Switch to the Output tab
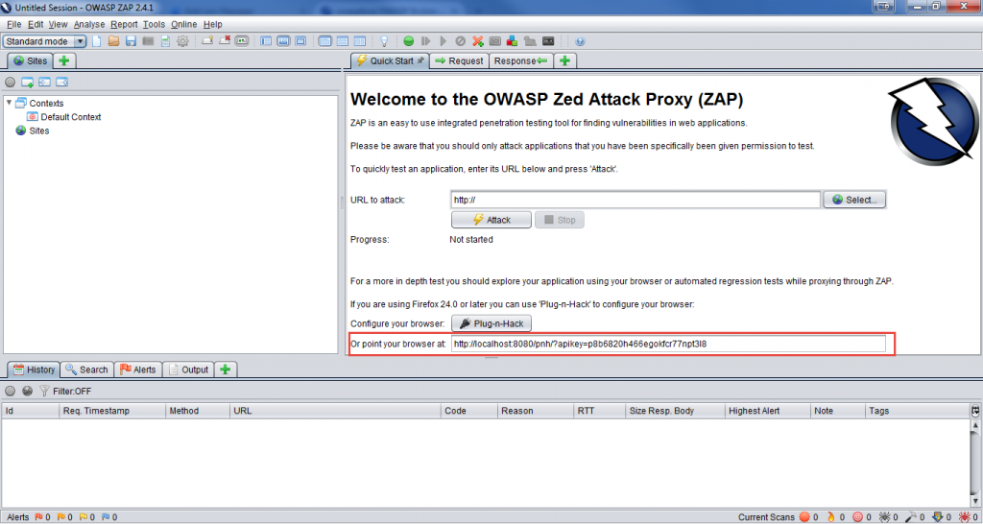 [x=188, y=369]
